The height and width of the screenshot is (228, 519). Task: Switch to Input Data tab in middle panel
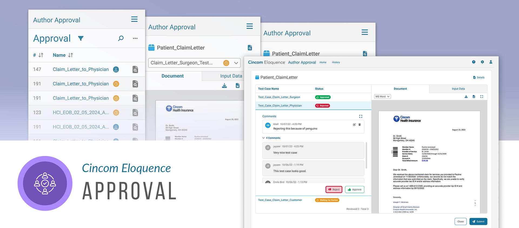231,76
